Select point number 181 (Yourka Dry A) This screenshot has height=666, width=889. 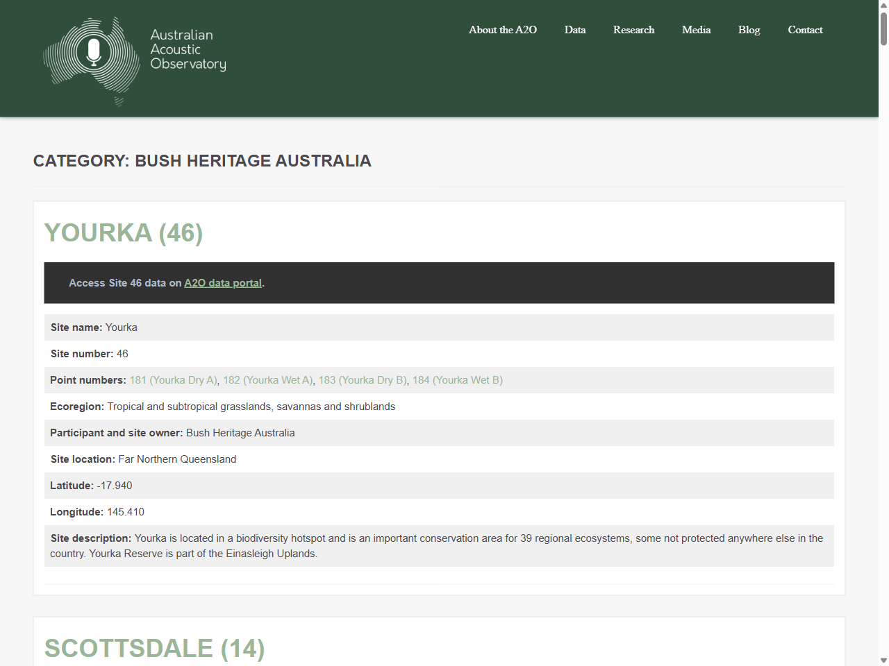[x=172, y=380]
